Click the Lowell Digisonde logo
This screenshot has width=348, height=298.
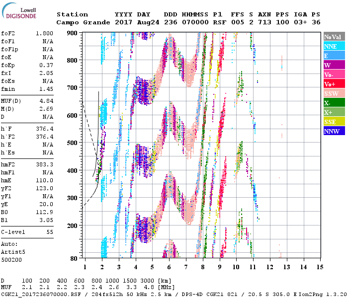click(19, 10)
